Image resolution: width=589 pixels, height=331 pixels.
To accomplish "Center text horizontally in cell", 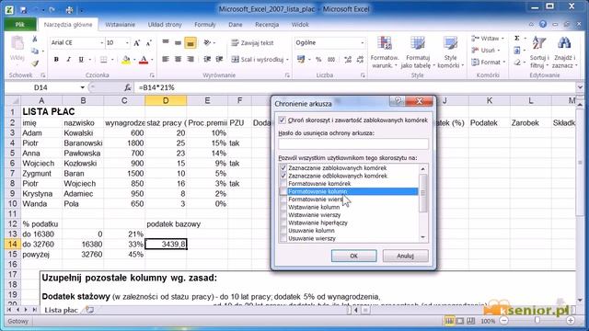I will [x=178, y=59].
